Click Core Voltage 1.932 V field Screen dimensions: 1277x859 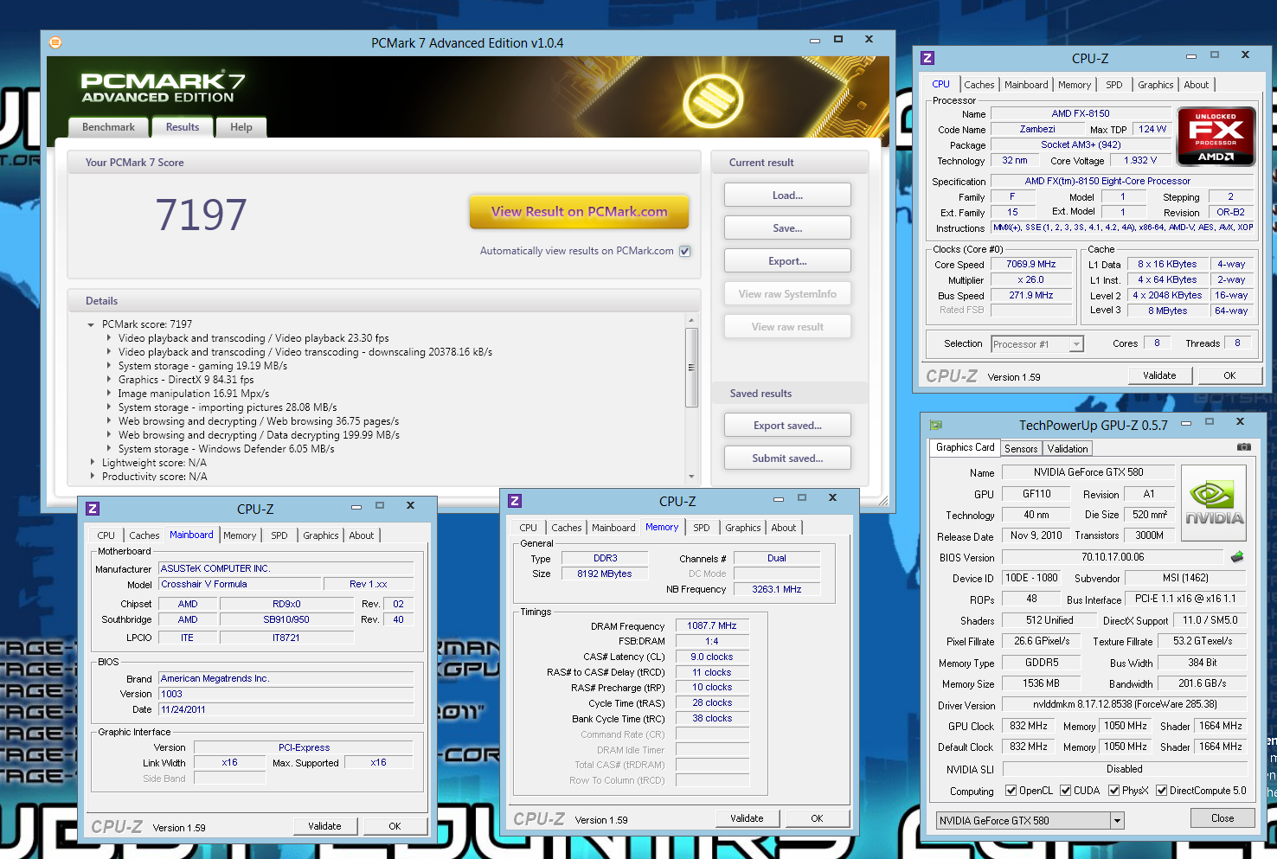click(x=1140, y=161)
